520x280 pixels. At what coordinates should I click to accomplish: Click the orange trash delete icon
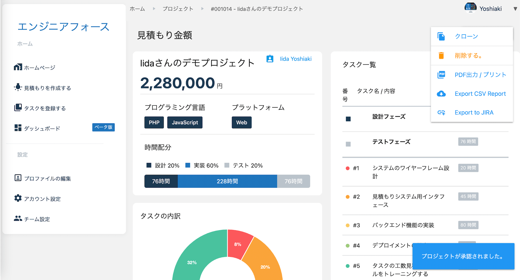pyautogui.click(x=441, y=55)
